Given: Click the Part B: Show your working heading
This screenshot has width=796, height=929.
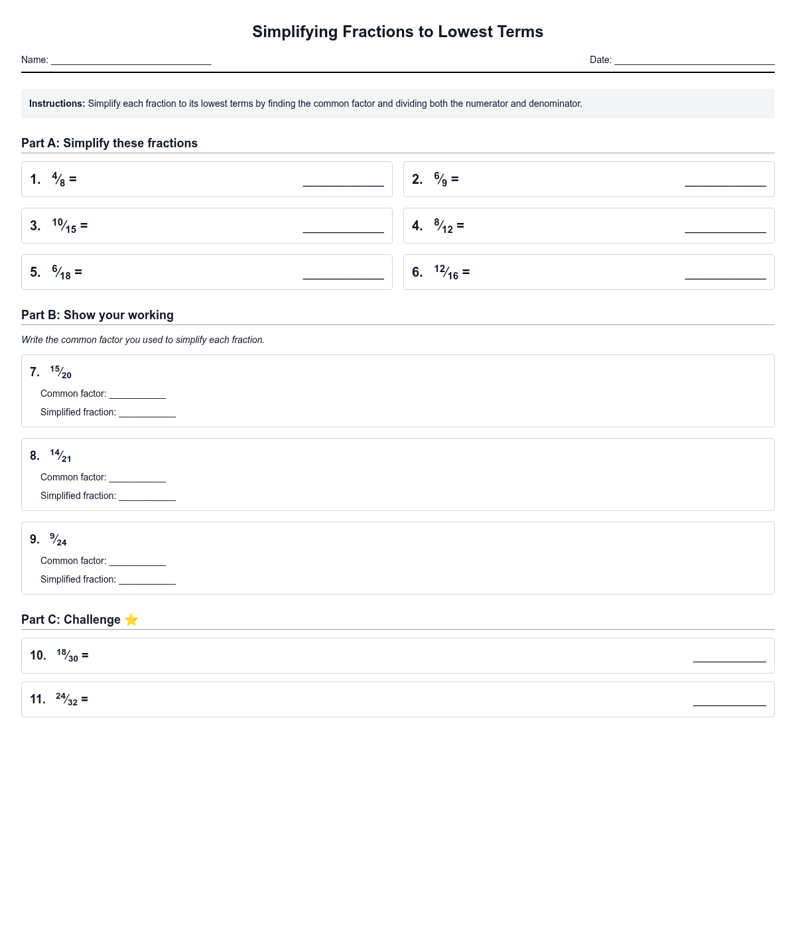Looking at the screenshot, I should click(x=98, y=315).
